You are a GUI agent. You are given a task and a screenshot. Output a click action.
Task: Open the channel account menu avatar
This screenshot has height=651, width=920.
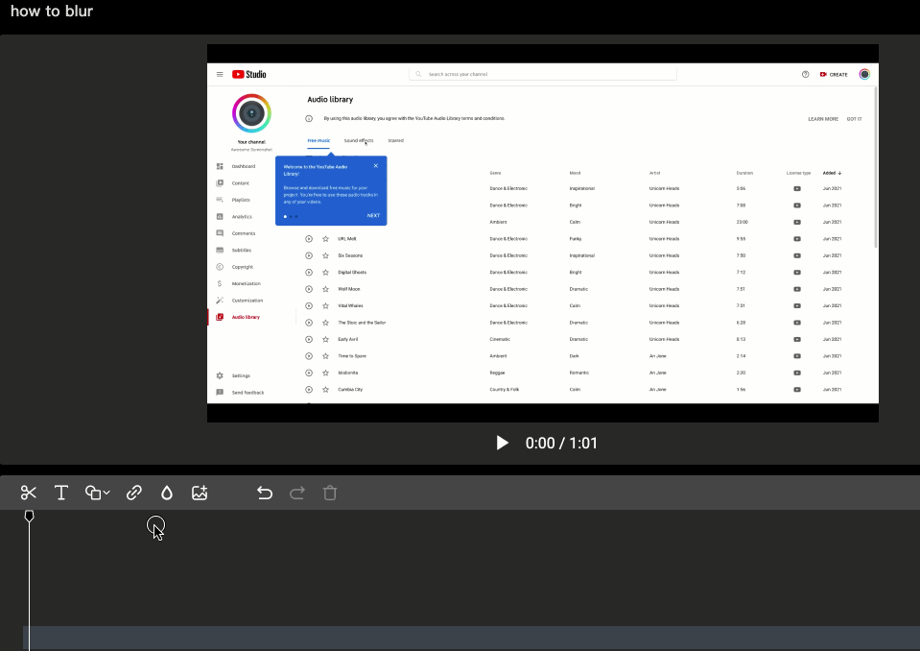(x=864, y=74)
